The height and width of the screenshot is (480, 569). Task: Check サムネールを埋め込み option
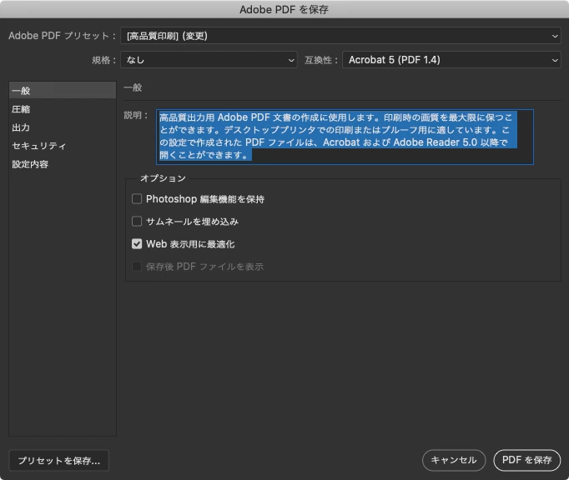point(137,221)
